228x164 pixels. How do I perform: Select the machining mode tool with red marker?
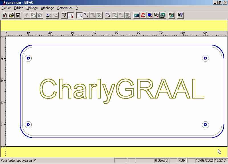pyautogui.click(x=71, y=15)
